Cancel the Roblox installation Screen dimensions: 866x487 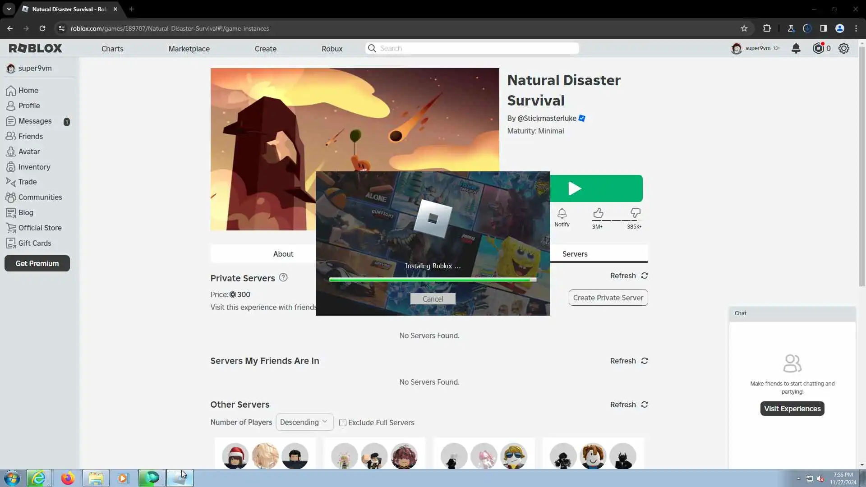coord(433,299)
